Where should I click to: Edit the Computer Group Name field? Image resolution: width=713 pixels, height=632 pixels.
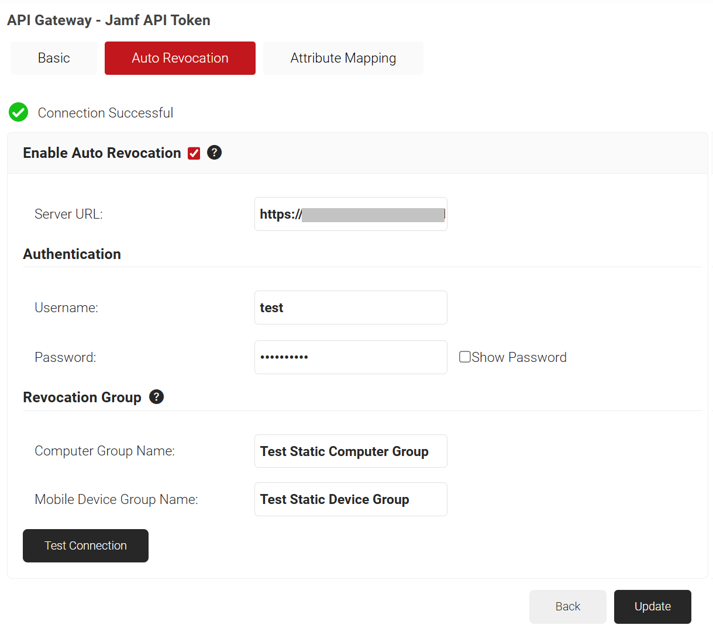coord(351,451)
